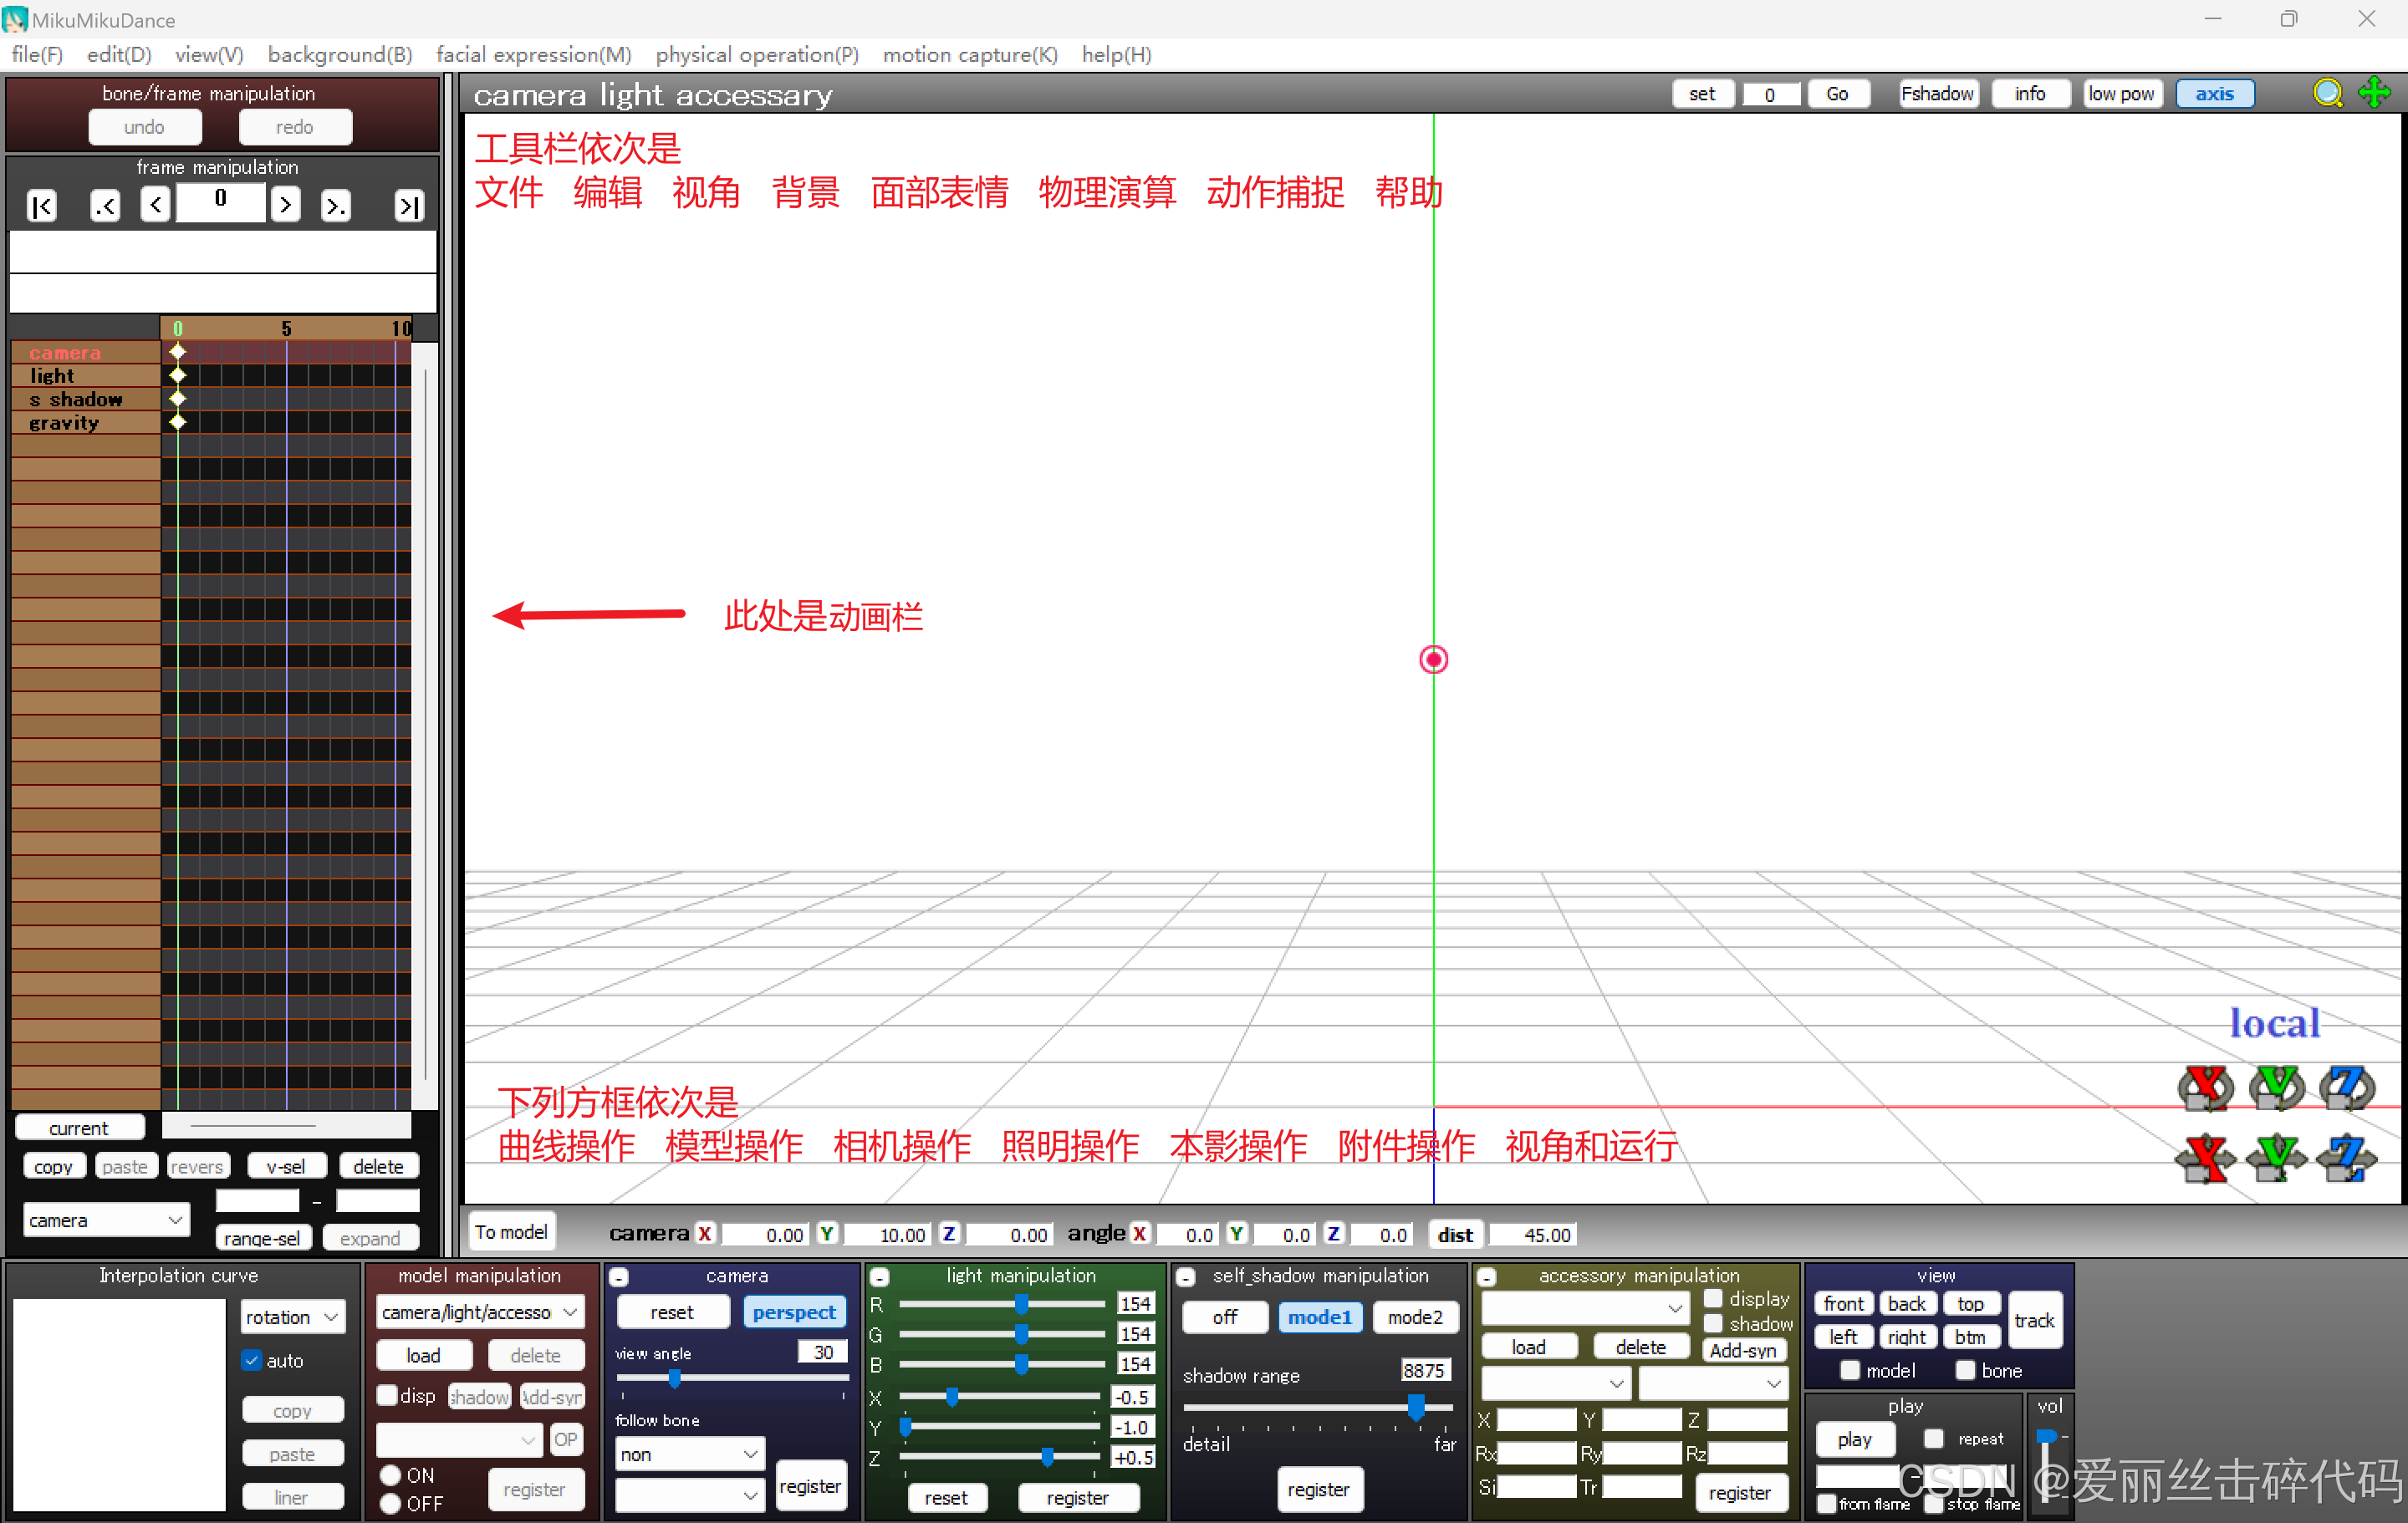Open the empty dropdown beside OP
The width and height of the screenshot is (2408, 1523).
[459, 1441]
